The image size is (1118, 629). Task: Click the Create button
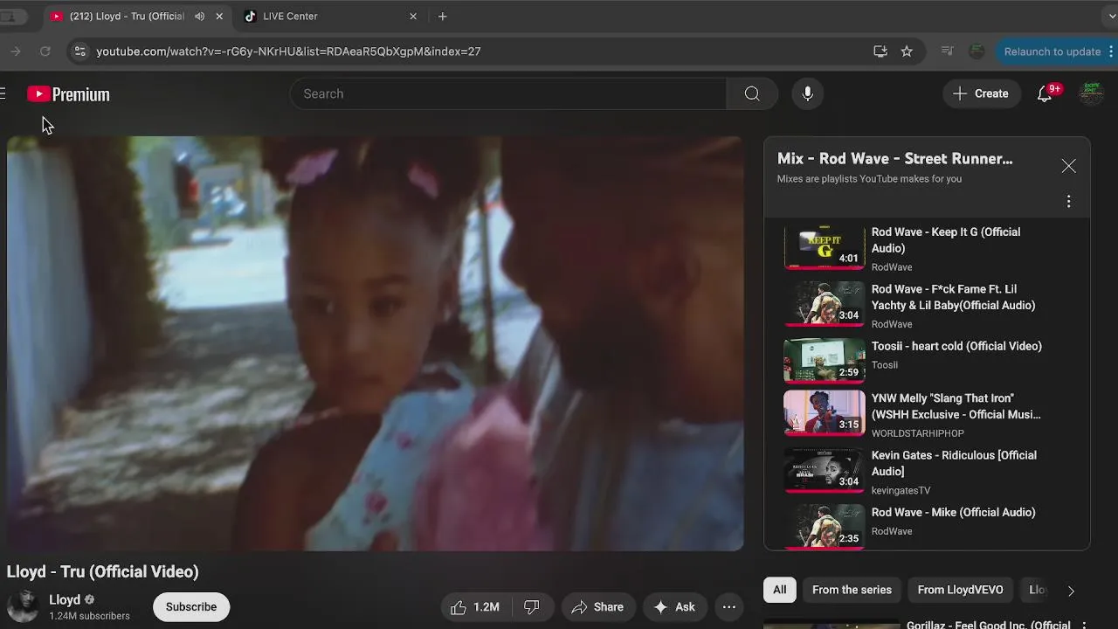[x=982, y=93]
